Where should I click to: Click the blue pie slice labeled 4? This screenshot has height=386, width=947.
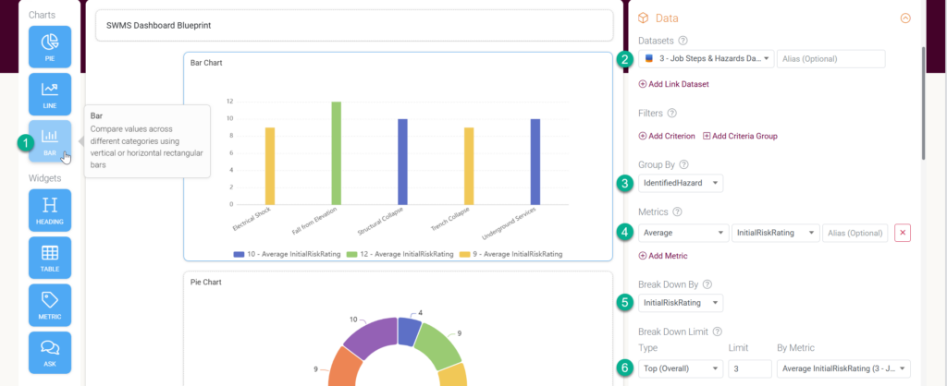[409, 331]
